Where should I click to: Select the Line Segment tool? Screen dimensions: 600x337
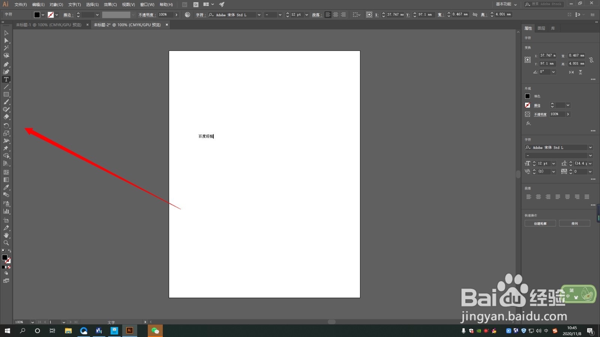pos(6,87)
